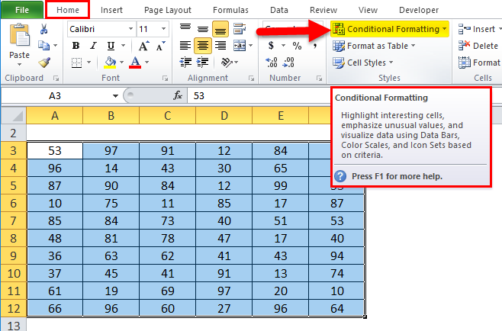Switch to the Insert tab
Image resolution: width=502 pixels, height=331 pixels.
coord(111,10)
